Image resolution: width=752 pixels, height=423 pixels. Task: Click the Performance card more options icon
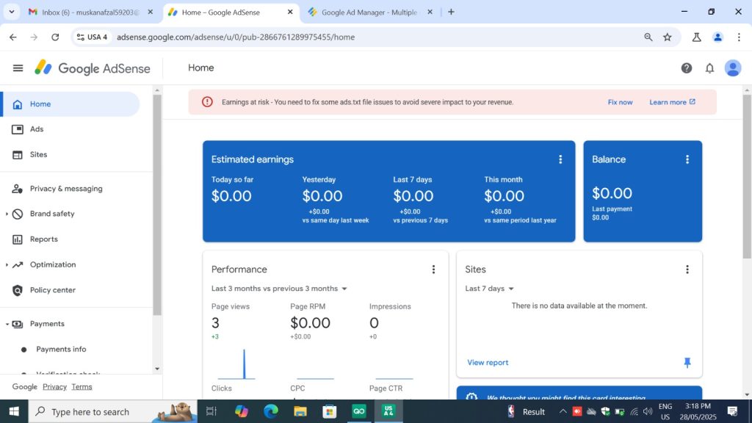click(x=433, y=270)
